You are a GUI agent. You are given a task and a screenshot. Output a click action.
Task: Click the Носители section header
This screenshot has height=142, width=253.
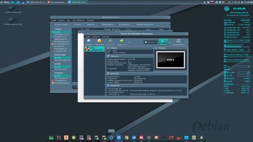(115, 86)
